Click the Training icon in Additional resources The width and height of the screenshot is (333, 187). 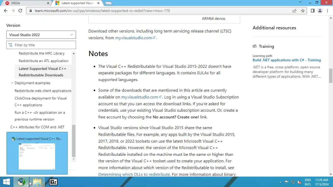point(255,46)
